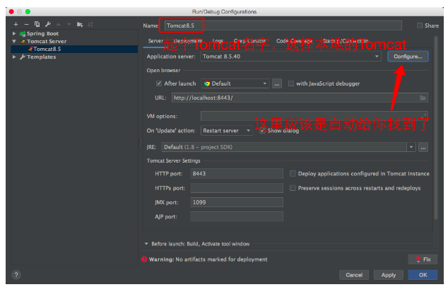Select the Server tab

pos(155,41)
